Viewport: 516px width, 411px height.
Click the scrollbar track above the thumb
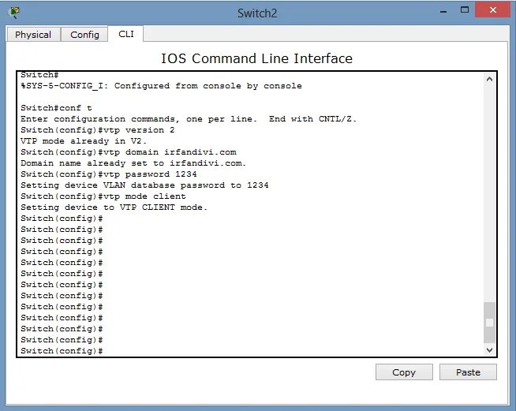point(489,192)
